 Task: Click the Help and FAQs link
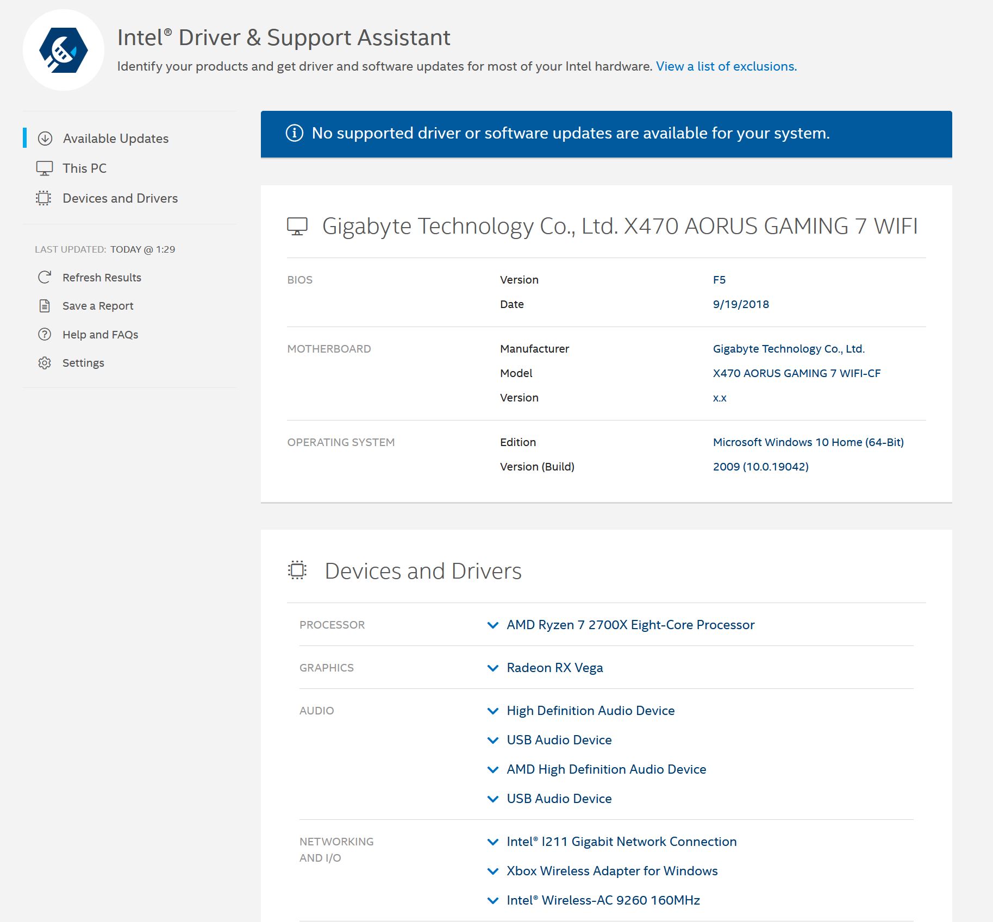coord(100,335)
